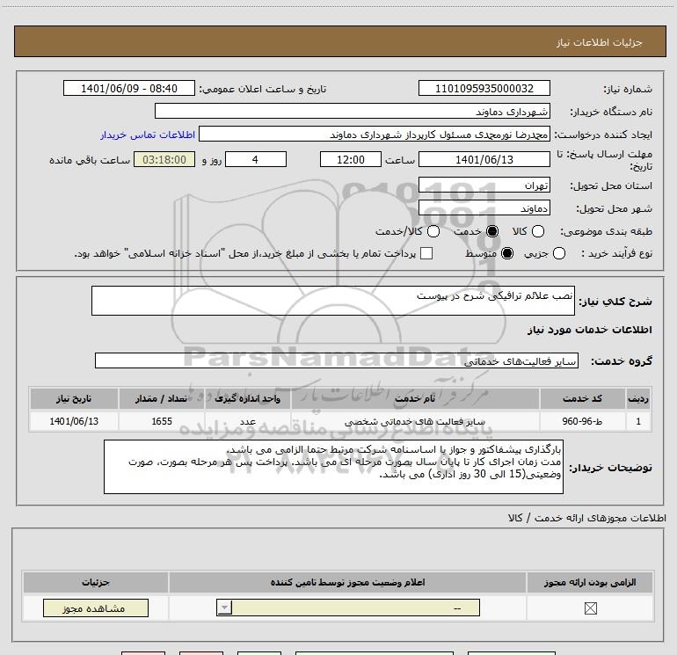Click the remaining time 03:18:00 field
Screen dimensions: 677x655
pyautogui.click(x=164, y=159)
